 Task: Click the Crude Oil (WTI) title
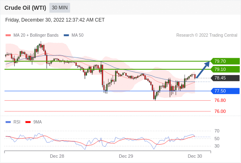[x=25, y=8]
